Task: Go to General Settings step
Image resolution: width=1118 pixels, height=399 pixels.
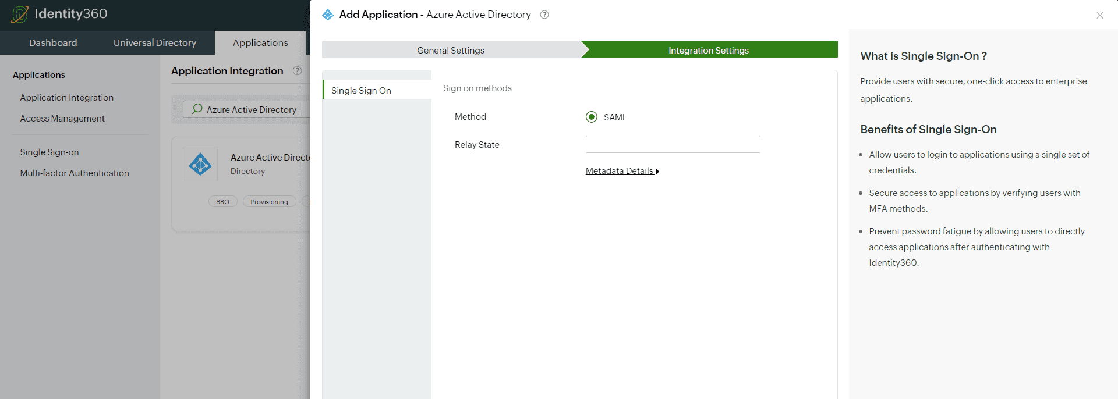Action: tap(451, 50)
